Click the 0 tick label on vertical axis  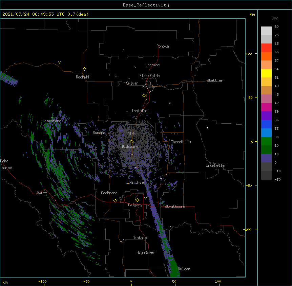tap(252, 142)
